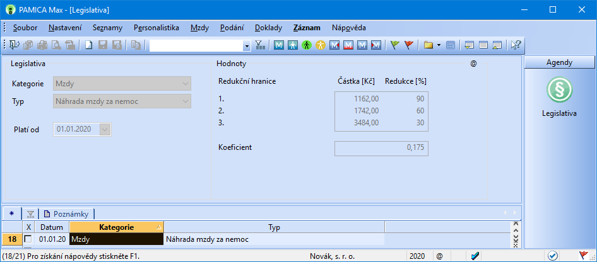
Task: Click the green flag toolbar icon
Action: click(395, 45)
